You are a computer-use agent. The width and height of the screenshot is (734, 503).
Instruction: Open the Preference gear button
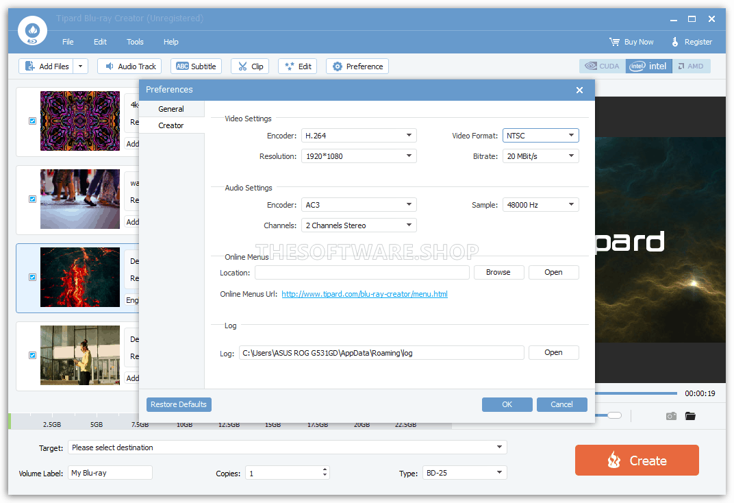[357, 66]
